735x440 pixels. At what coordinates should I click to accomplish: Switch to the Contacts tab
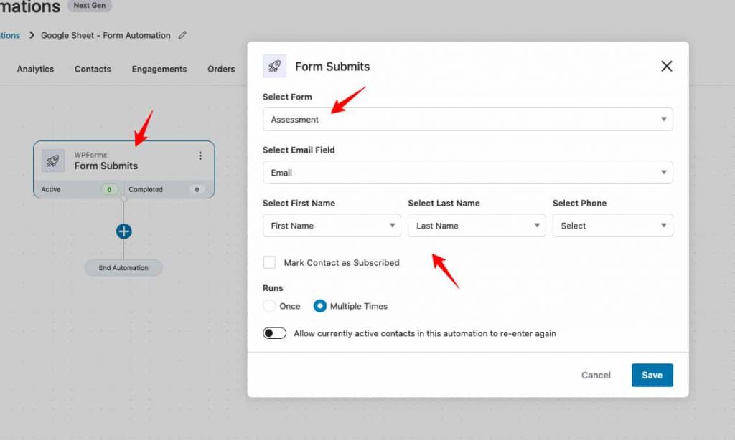point(93,69)
